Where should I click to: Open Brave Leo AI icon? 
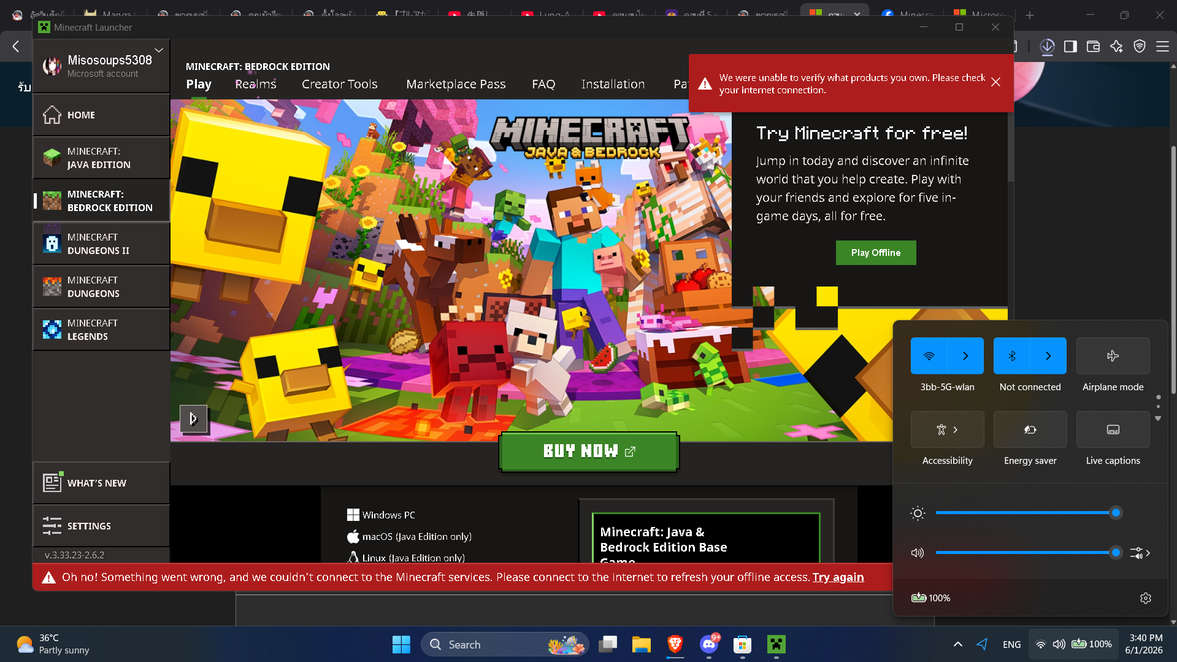tap(1116, 47)
